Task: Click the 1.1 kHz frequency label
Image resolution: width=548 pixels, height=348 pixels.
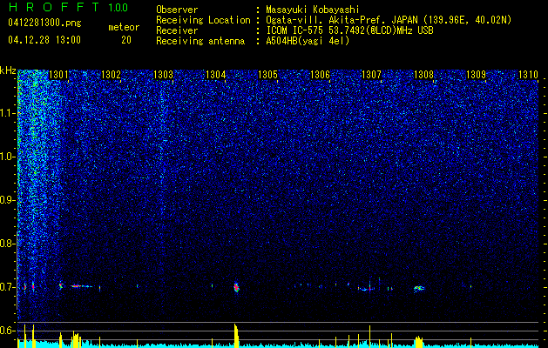Action: pyautogui.click(x=8, y=113)
